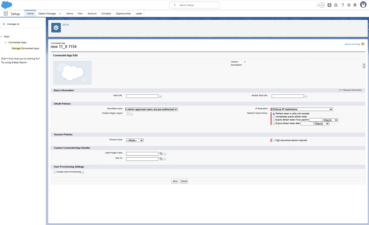Screen dimensions: 369x225
Task: Open the user profile avatar
Action: coord(363,5)
